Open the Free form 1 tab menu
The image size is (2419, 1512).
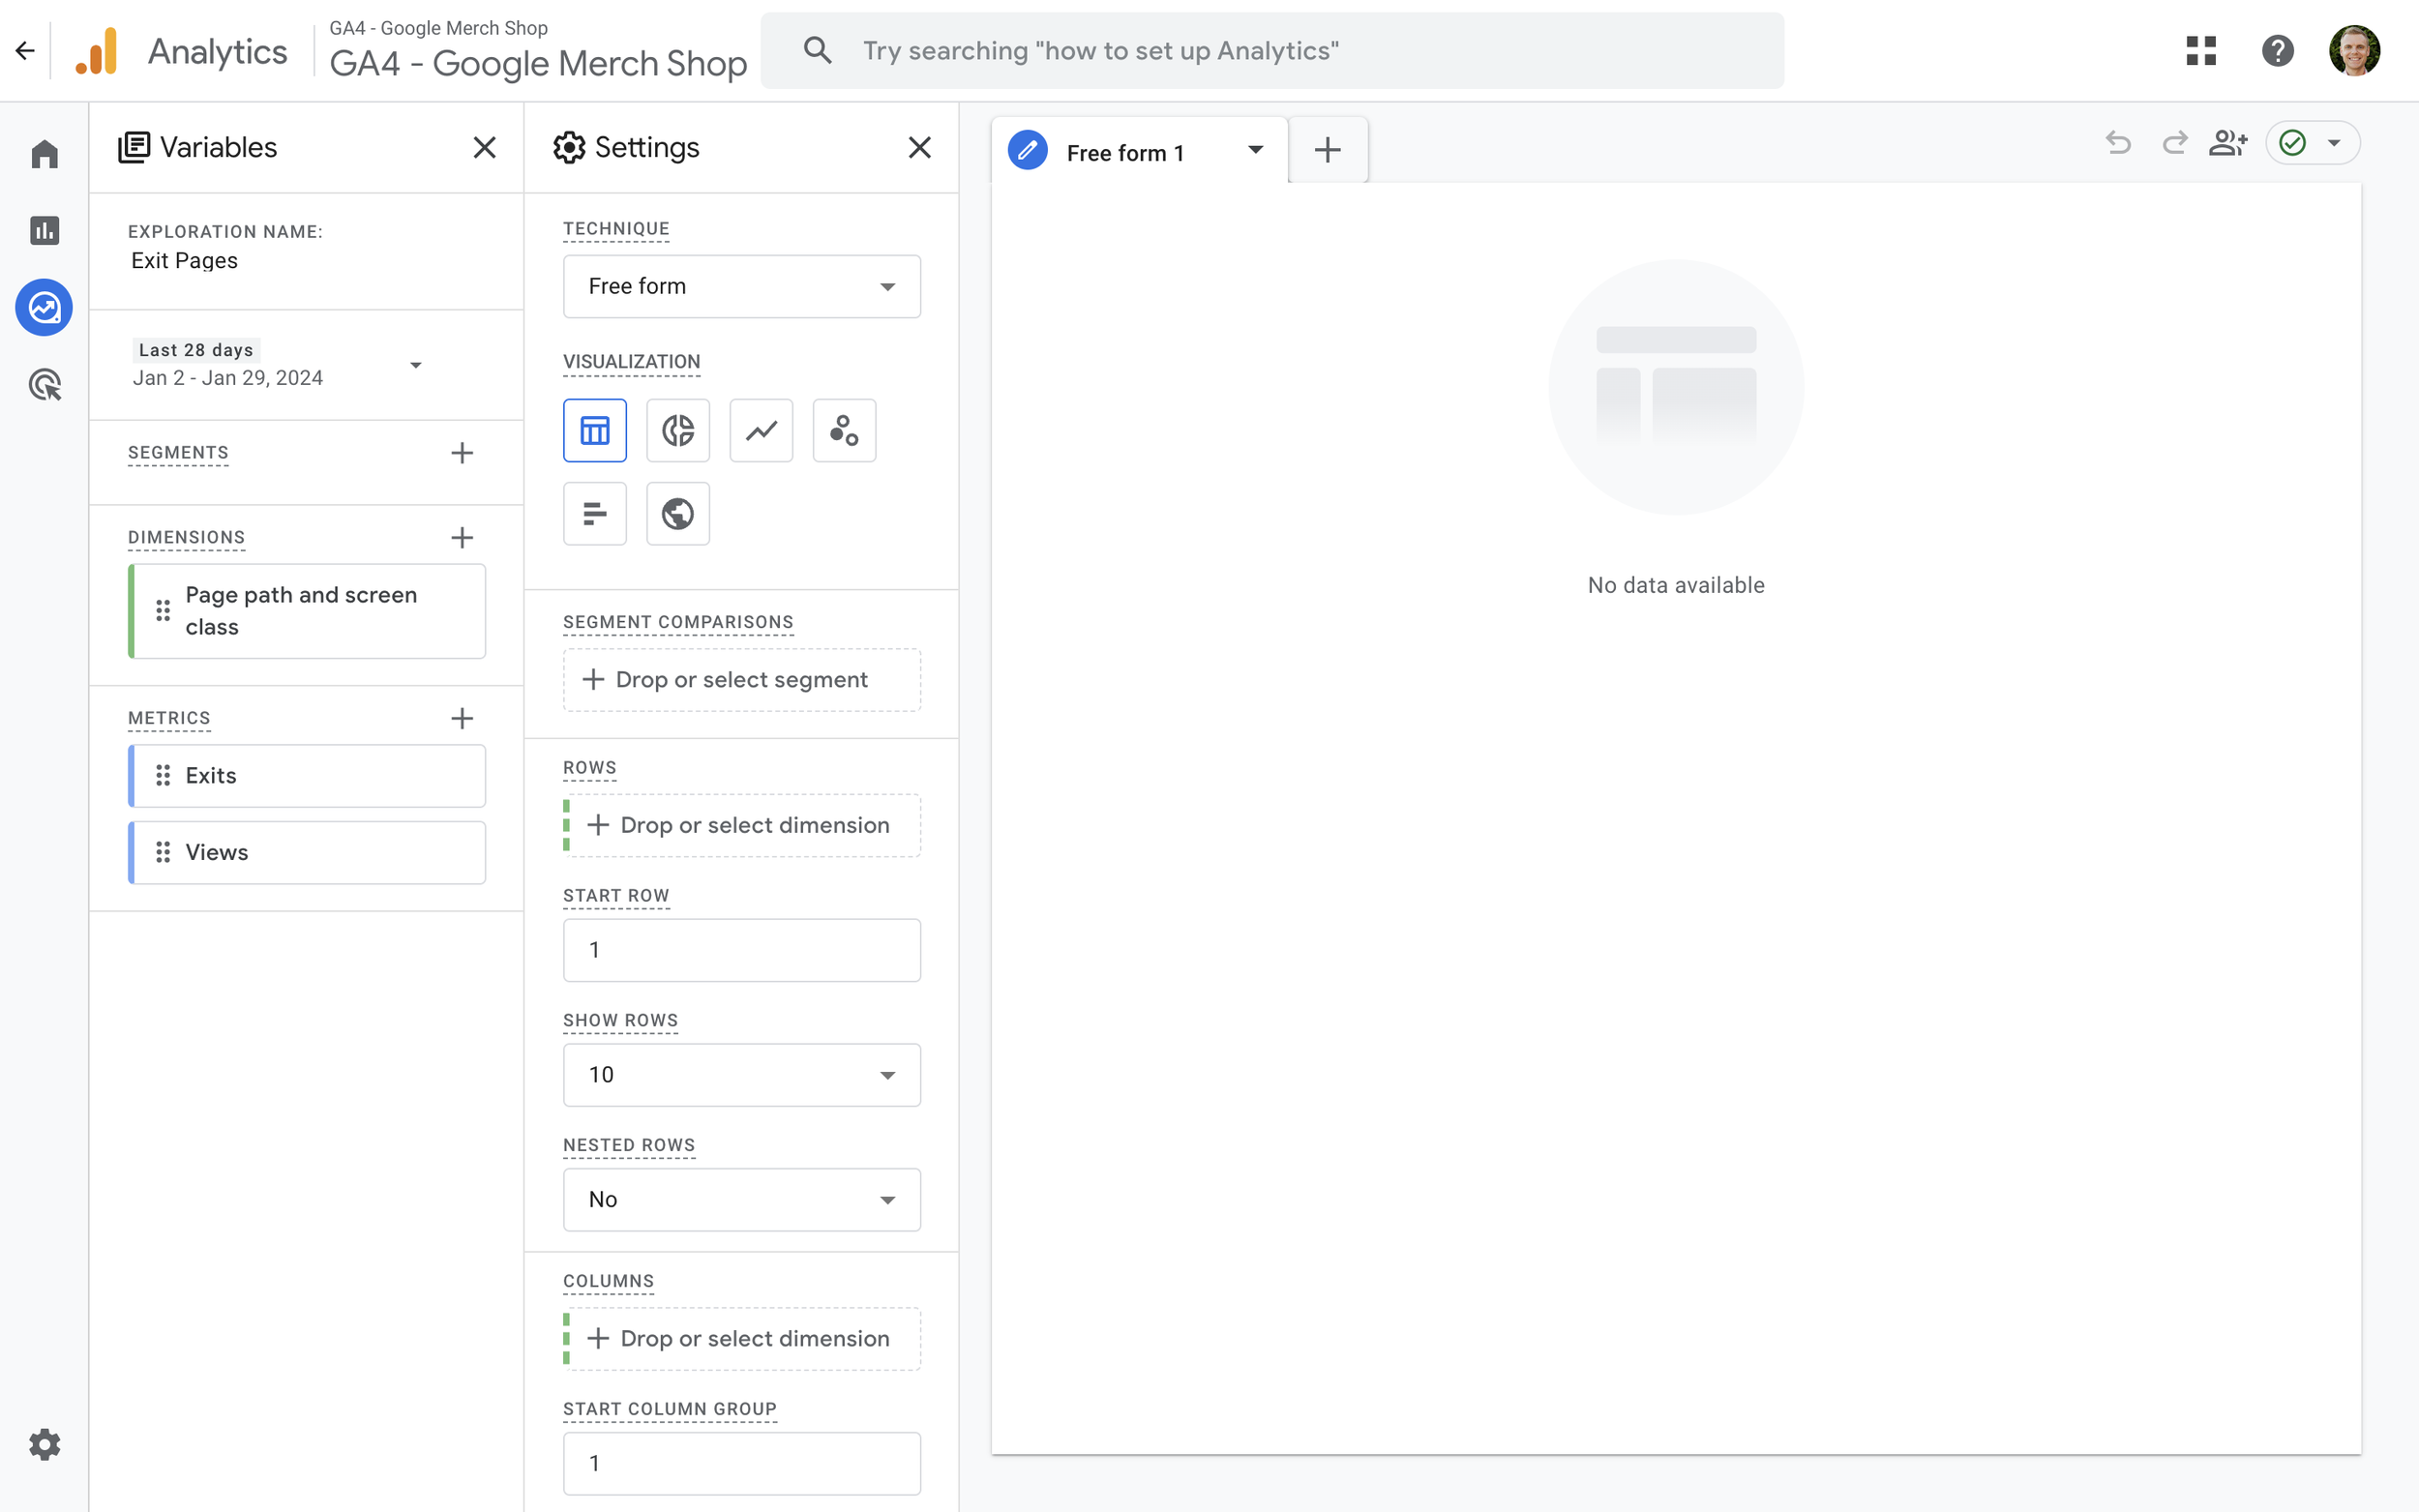point(1255,151)
